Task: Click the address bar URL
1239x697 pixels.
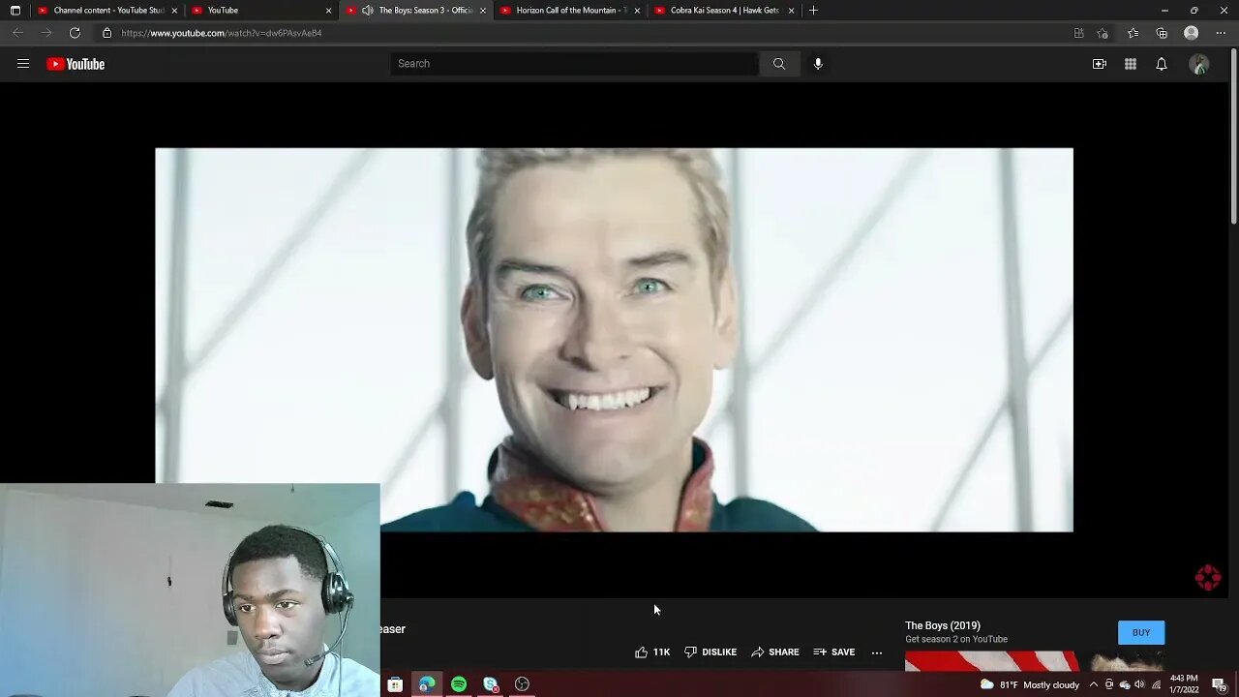Action: [x=222, y=33]
